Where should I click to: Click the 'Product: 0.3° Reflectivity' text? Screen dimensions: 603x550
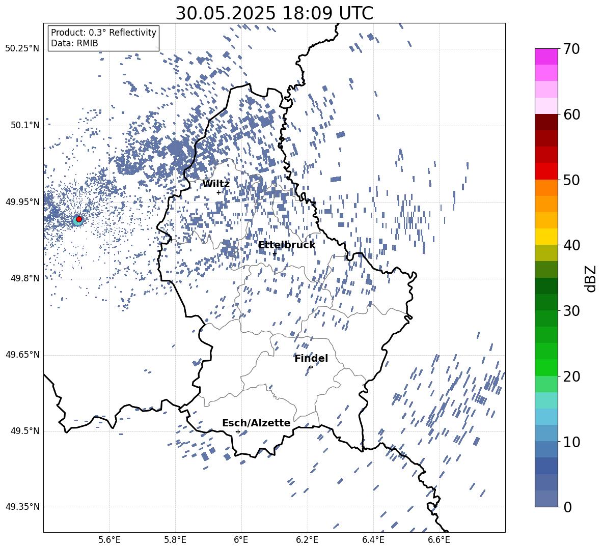click(x=103, y=33)
